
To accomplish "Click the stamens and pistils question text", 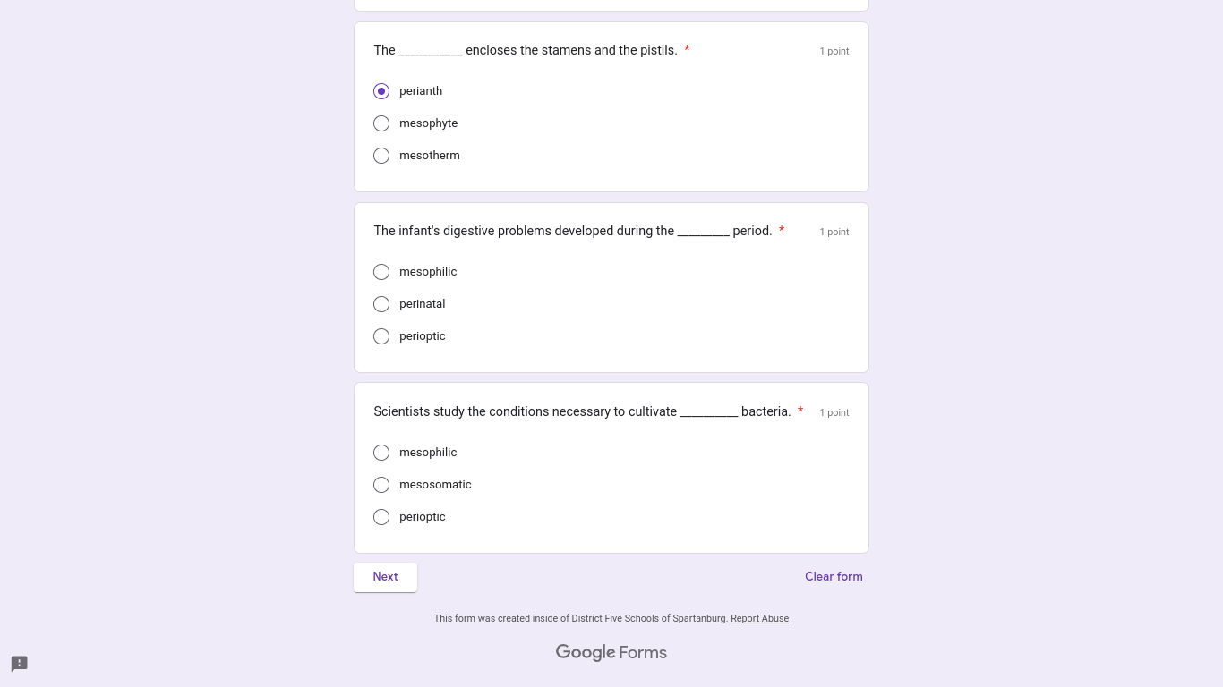I will tap(526, 50).
